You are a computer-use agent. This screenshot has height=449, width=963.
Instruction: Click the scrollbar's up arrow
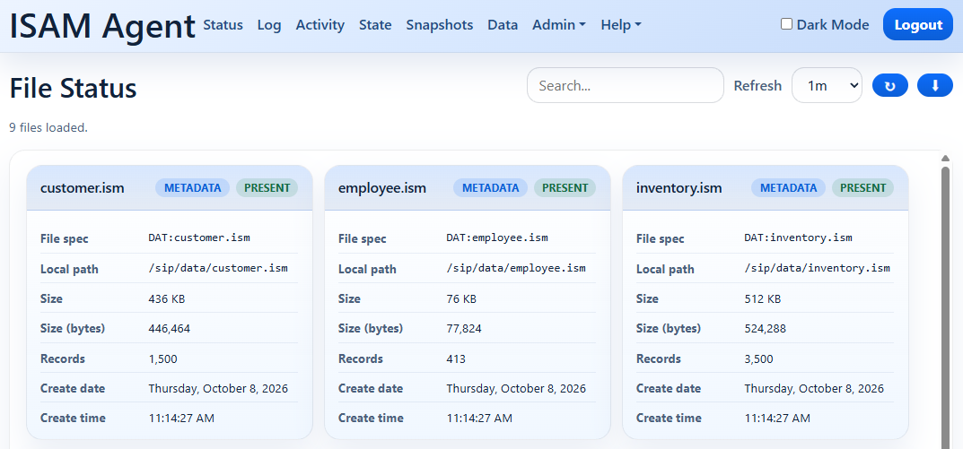click(x=945, y=159)
